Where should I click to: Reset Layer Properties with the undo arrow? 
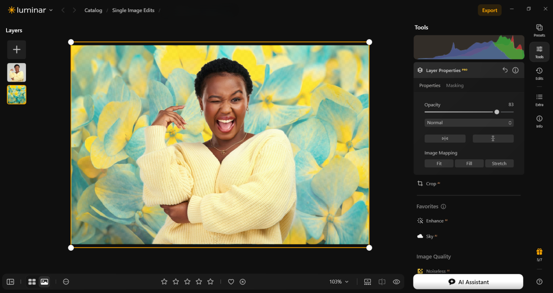click(x=505, y=70)
